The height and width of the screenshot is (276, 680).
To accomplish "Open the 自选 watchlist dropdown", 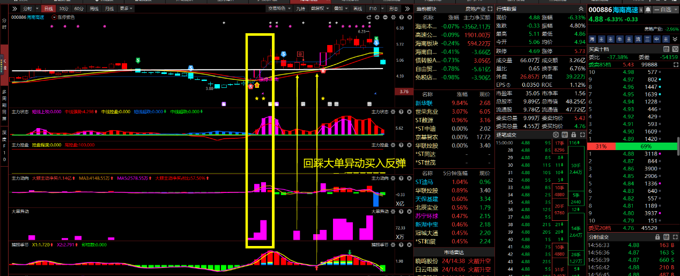I will click(x=666, y=10).
